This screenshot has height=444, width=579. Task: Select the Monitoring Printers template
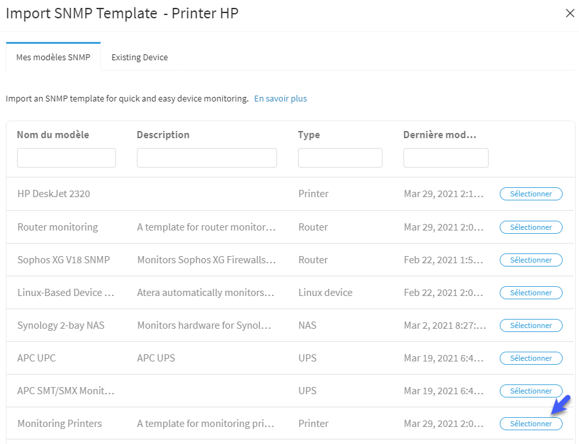[531, 424]
